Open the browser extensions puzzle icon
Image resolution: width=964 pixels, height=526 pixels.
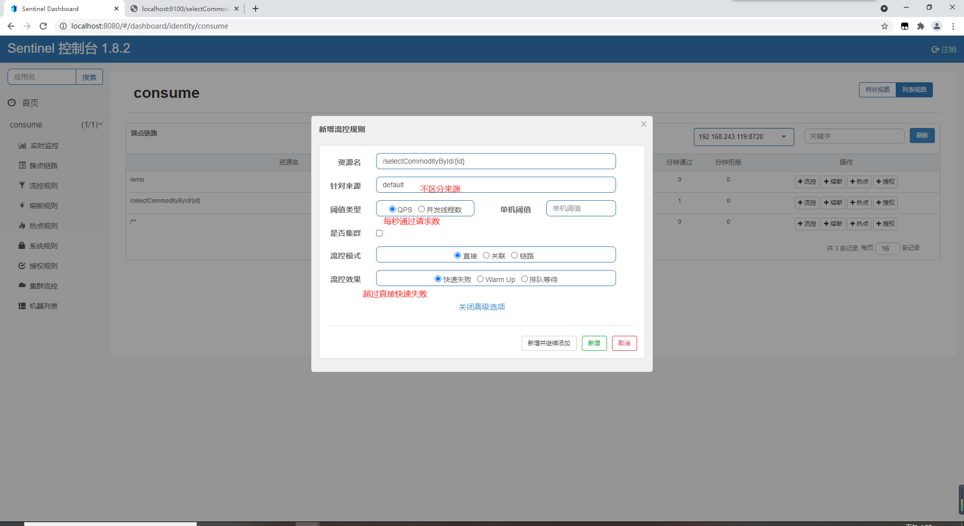(x=921, y=26)
